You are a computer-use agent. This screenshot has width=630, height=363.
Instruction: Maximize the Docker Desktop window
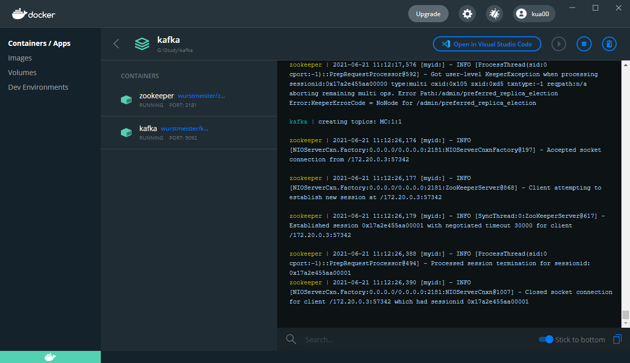tap(595, 8)
